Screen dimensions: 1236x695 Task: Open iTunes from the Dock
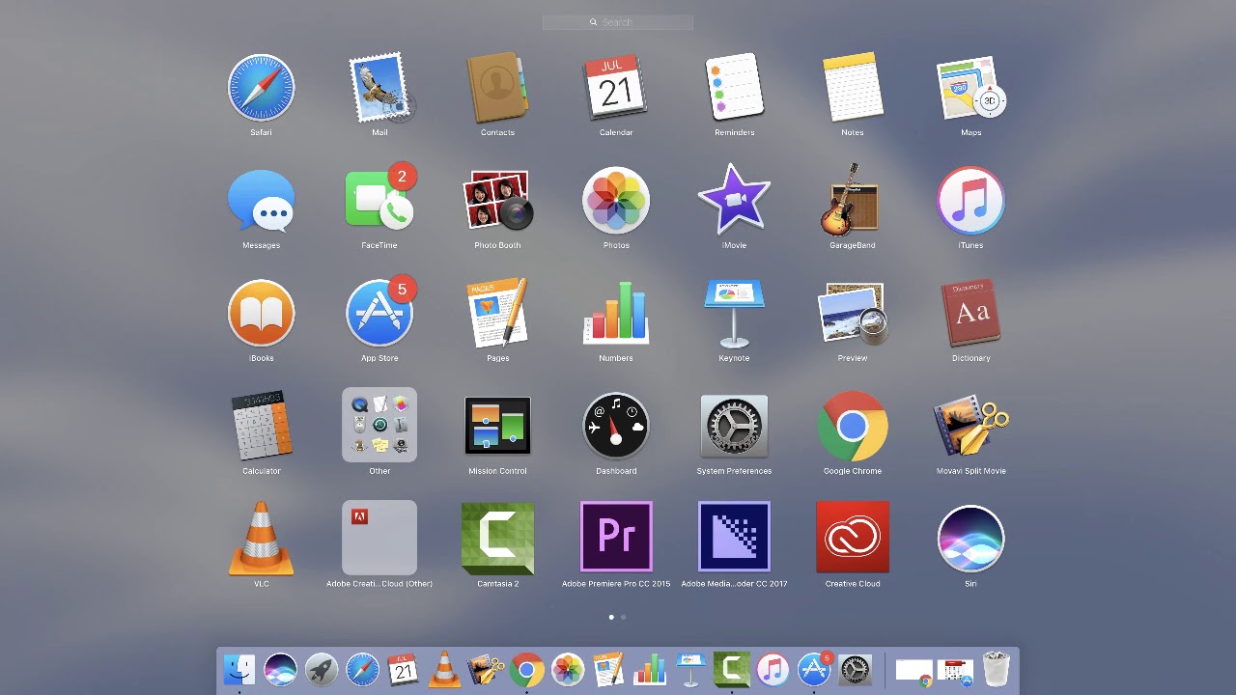pos(772,670)
